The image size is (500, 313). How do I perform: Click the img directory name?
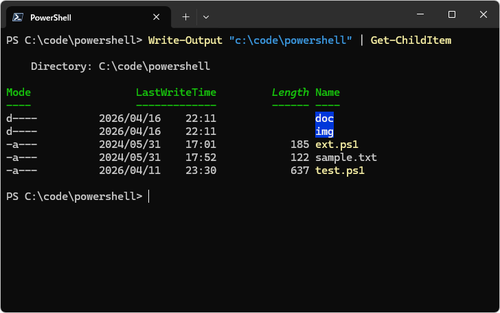click(324, 132)
